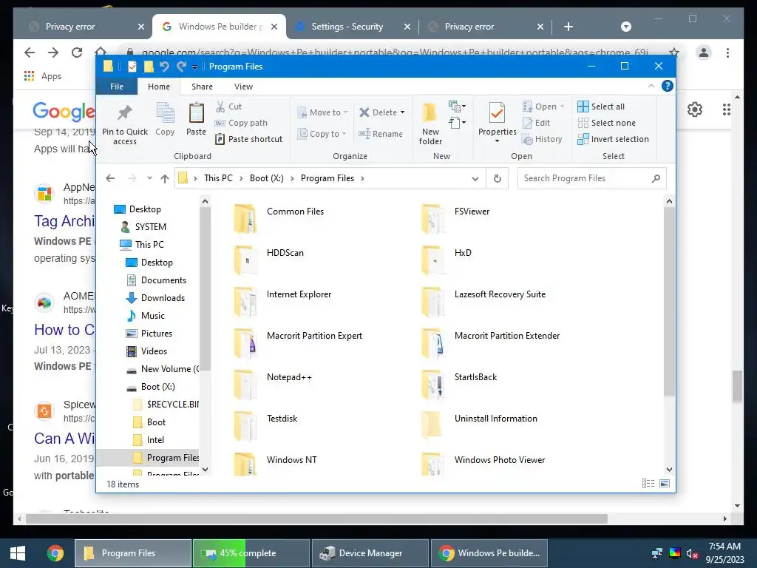Viewport: 757px width, 568px height.
Task: Launch Chrome from taskbar pinned icon
Action: point(55,553)
